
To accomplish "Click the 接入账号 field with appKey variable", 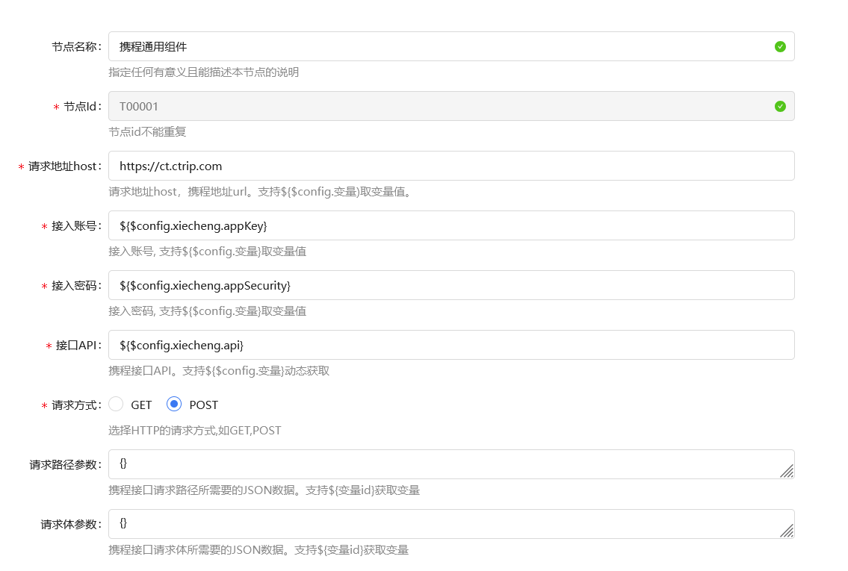I will (448, 225).
